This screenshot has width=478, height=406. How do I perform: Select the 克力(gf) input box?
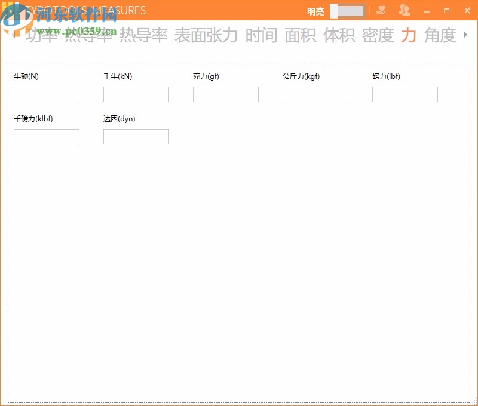point(226,94)
